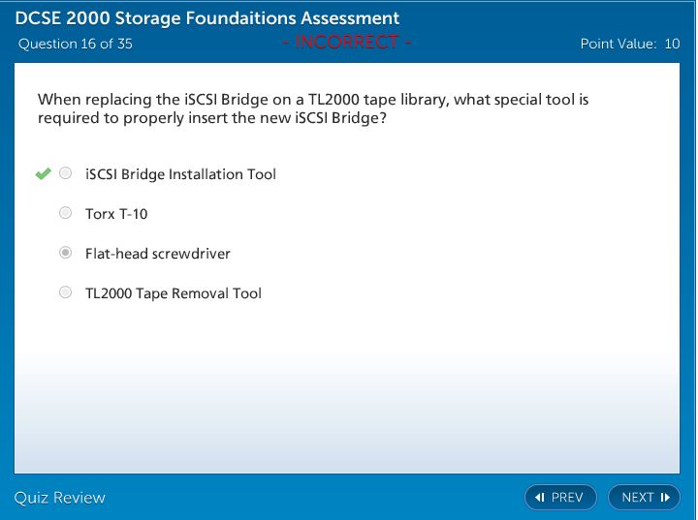Click the right arrow icon on NEXT

pos(665,498)
